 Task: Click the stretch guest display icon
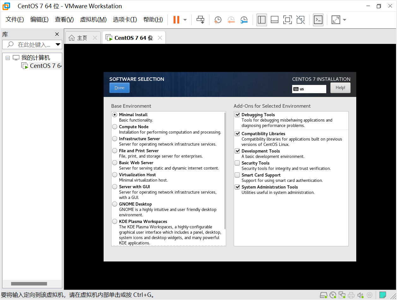[x=336, y=20]
